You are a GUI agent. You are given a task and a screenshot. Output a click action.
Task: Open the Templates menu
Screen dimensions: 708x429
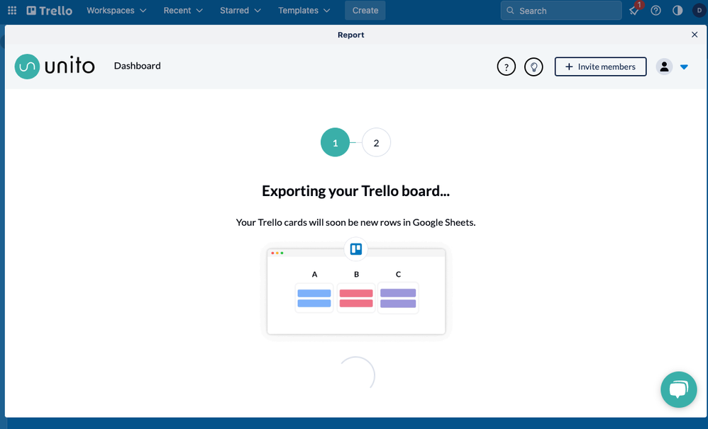point(304,11)
